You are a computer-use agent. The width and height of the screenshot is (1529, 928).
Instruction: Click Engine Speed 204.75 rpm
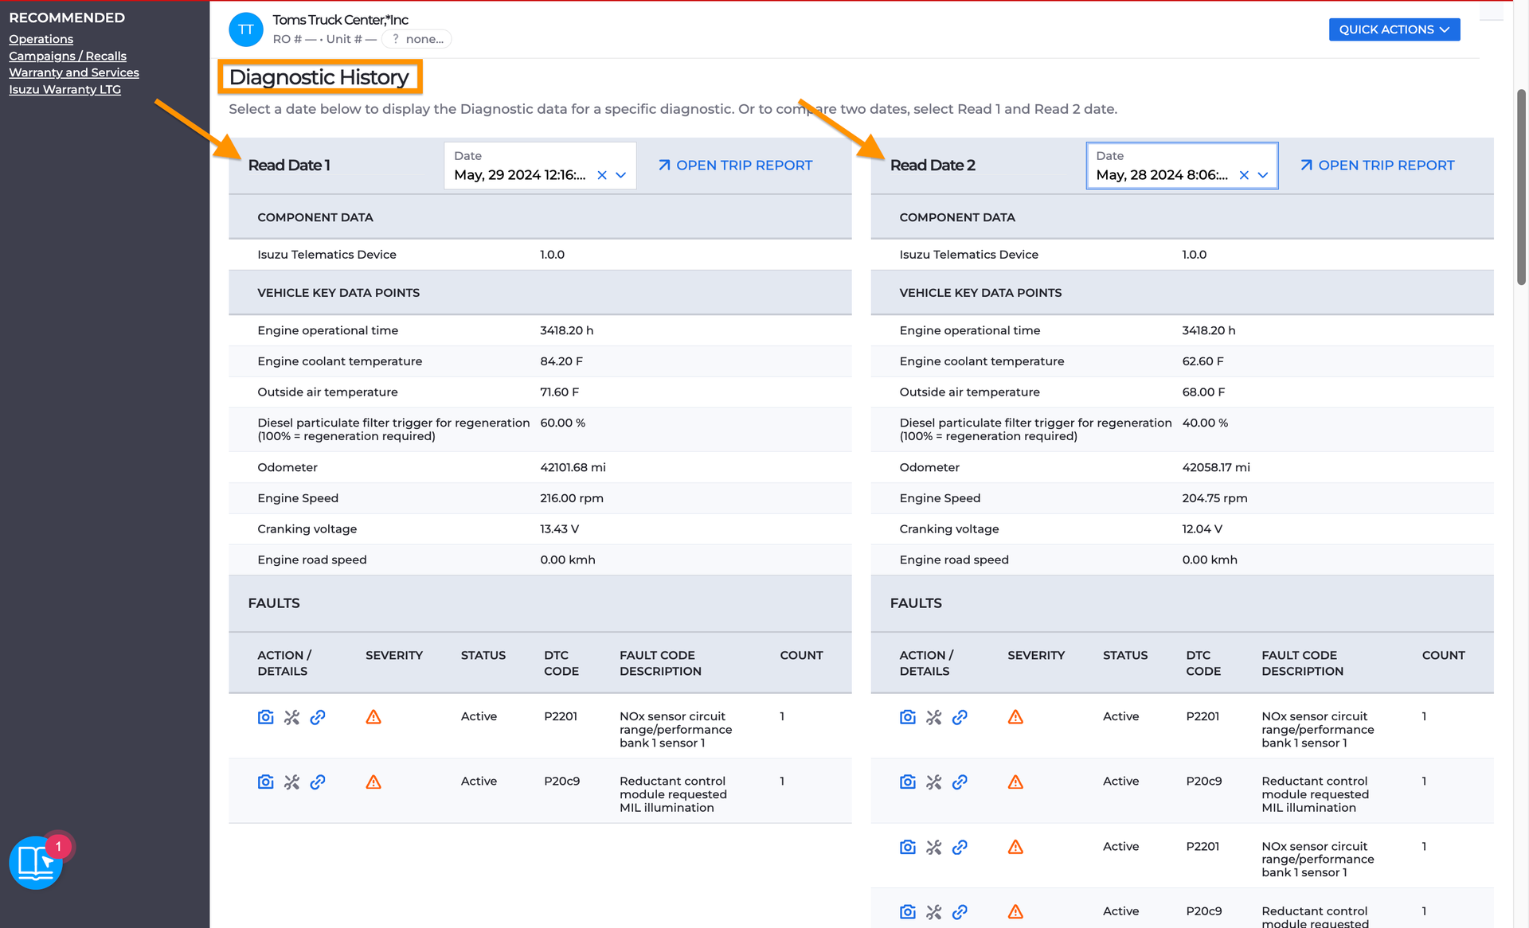[x=1215, y=498]
